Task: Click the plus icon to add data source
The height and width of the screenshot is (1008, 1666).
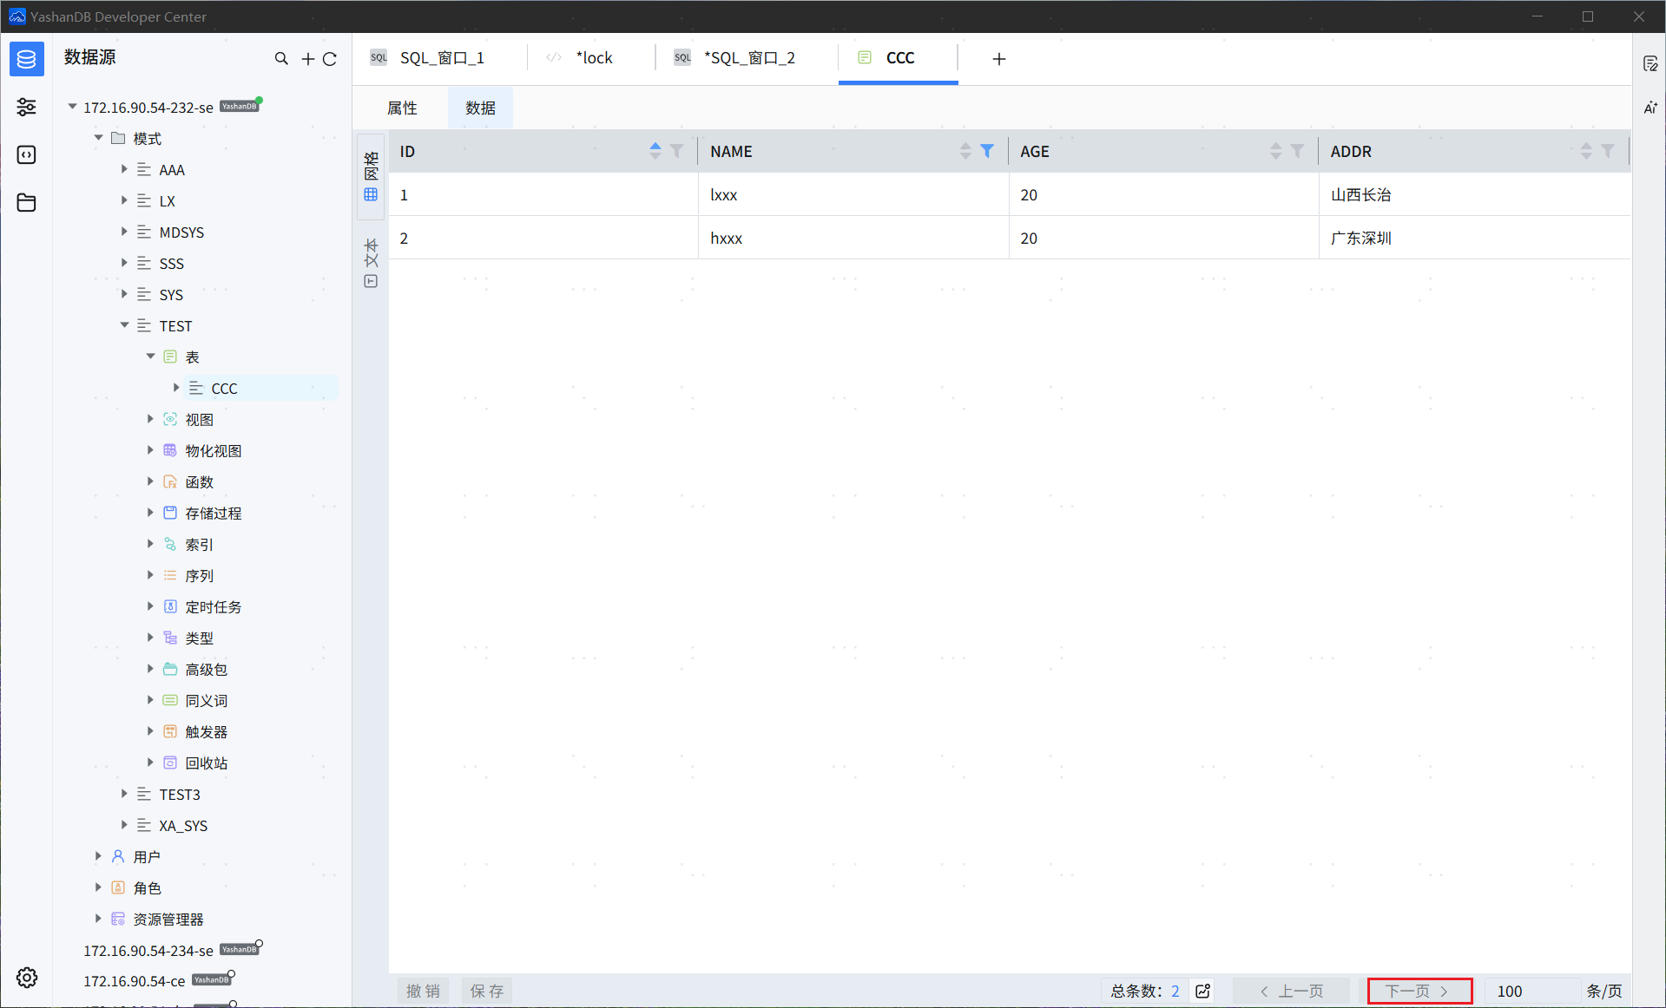Action: pyautogui.click(x=307, y=58)
